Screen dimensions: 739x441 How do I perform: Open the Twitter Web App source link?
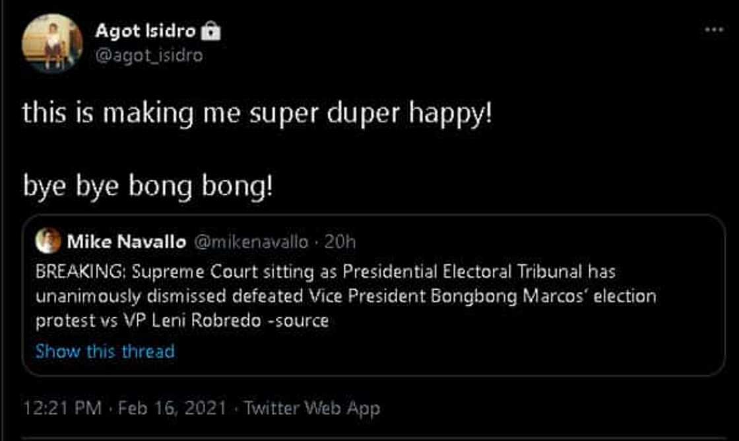click(311, 408)
